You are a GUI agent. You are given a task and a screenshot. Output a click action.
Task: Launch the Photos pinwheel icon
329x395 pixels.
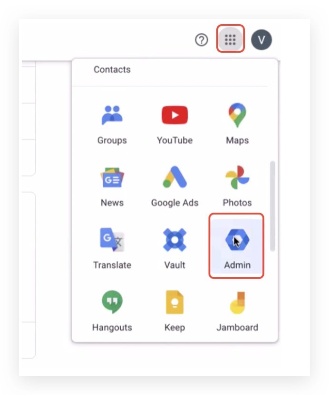[237, 177]
